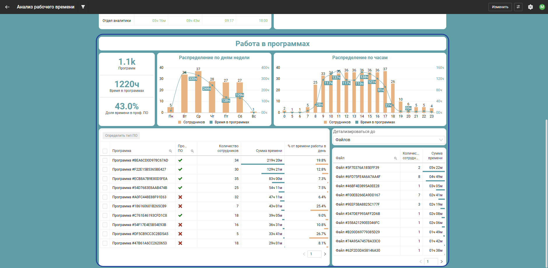Open settings gear icon

pyautogui.click(x=531, y=7)
